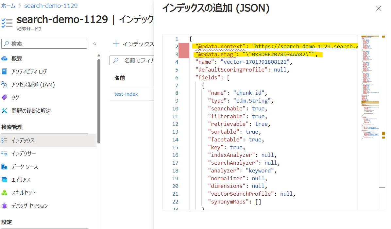The width and height of the screenshot is (391, 229).
Task: Click the "@odata.etag" line in editor
Action: 257,54
